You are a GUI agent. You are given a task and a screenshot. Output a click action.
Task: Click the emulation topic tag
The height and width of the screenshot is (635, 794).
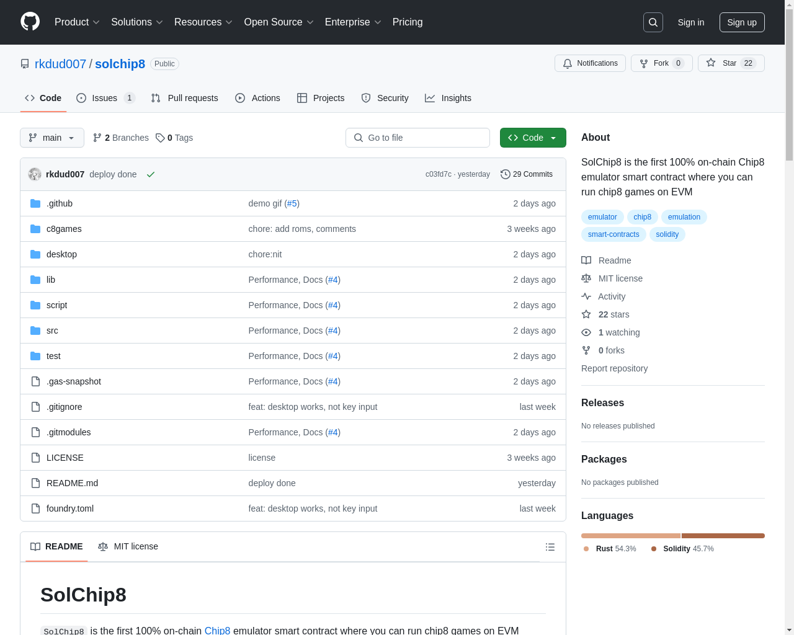point(684,217)
